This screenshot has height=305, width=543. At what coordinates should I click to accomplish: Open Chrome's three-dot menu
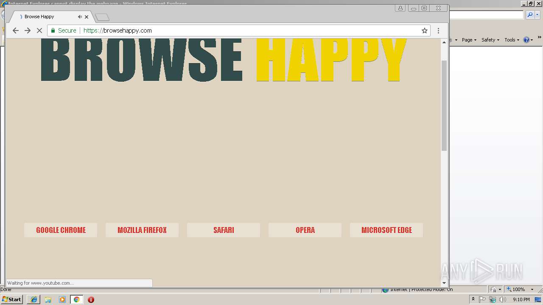click(x=438, y=30)
